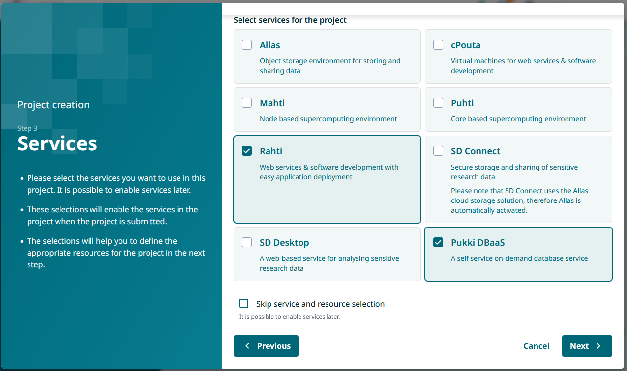Screen dimensions: 627x371
Task: Tick the SD Desktop checkbox
Action: (247, 242)
